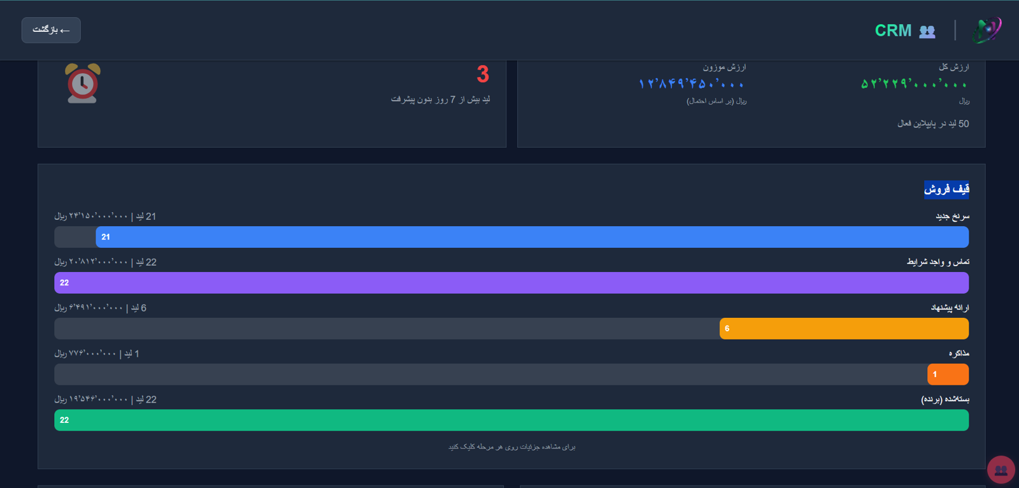
Task: Click the red number 3 stalled-leads count
Action: tap(483, 75)
